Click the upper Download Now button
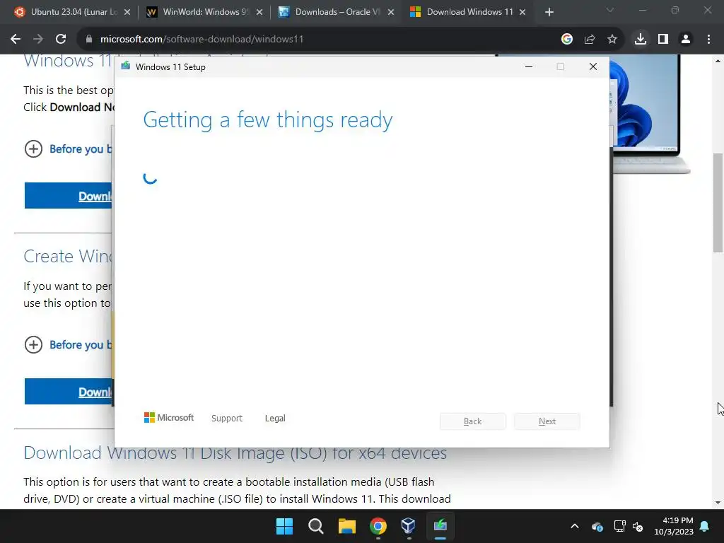The image size is (724, 543). click(69, 196)
